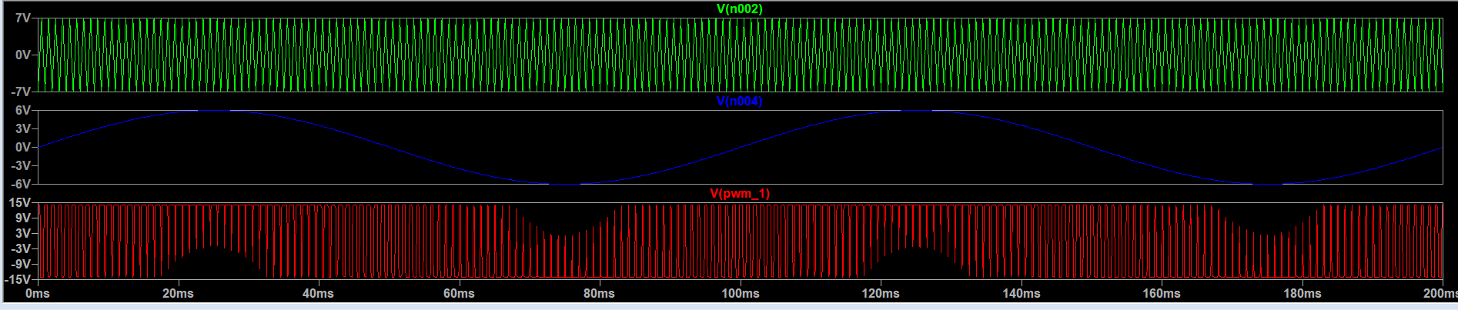Click the 100ms time axis label
Viewport: 1458px width, 310px height.
click(x=740, y=294)
